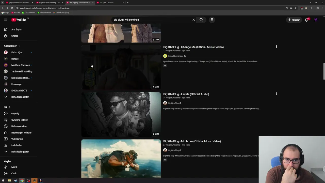The width and height of the screenshot is (325, 183).
Task: Open Beğendiğim videolar liked videos
Action: (18, 133)
